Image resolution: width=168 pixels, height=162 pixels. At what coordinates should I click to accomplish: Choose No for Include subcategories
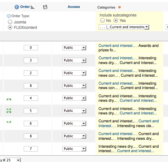[x=103, y=20]
